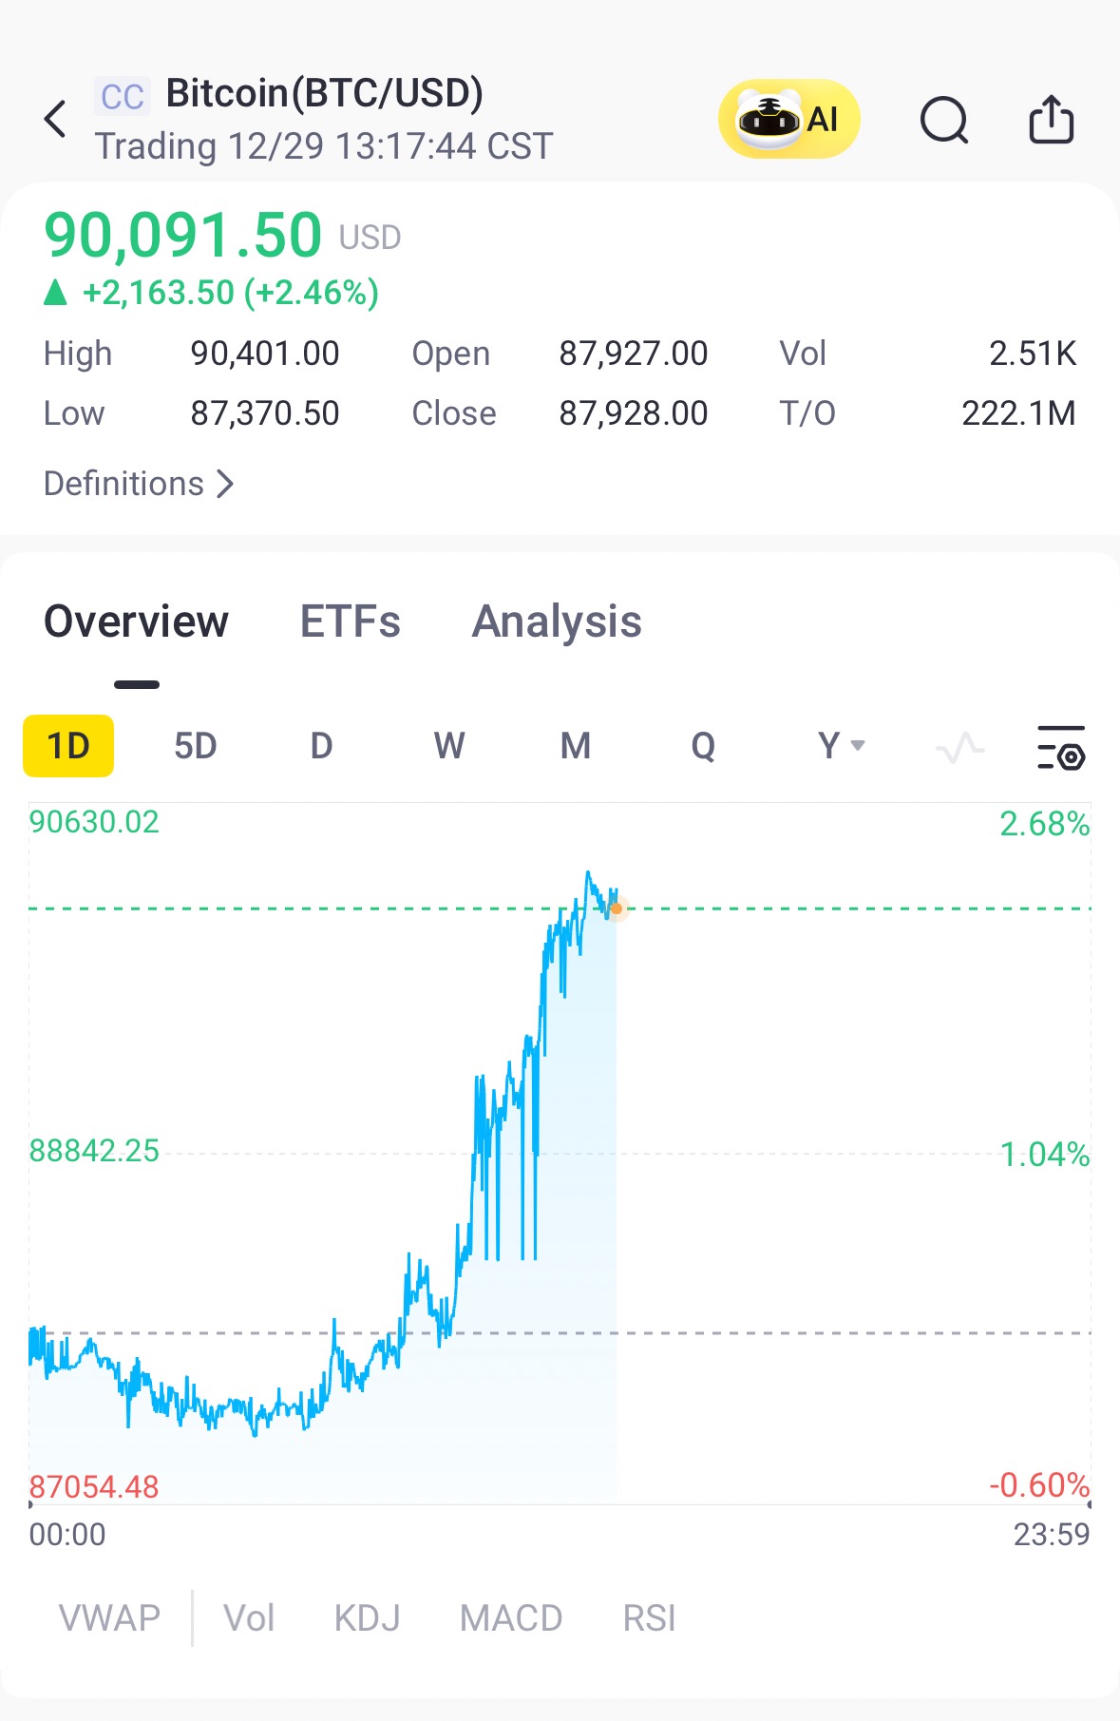The image size is (1120, 1721).
Task: Switch chart to W weekly timeframe
Action: [x=449, y=746]
